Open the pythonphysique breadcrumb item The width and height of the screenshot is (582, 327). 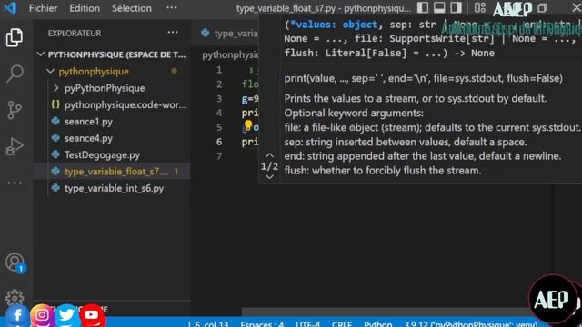[x=230, y=55]
